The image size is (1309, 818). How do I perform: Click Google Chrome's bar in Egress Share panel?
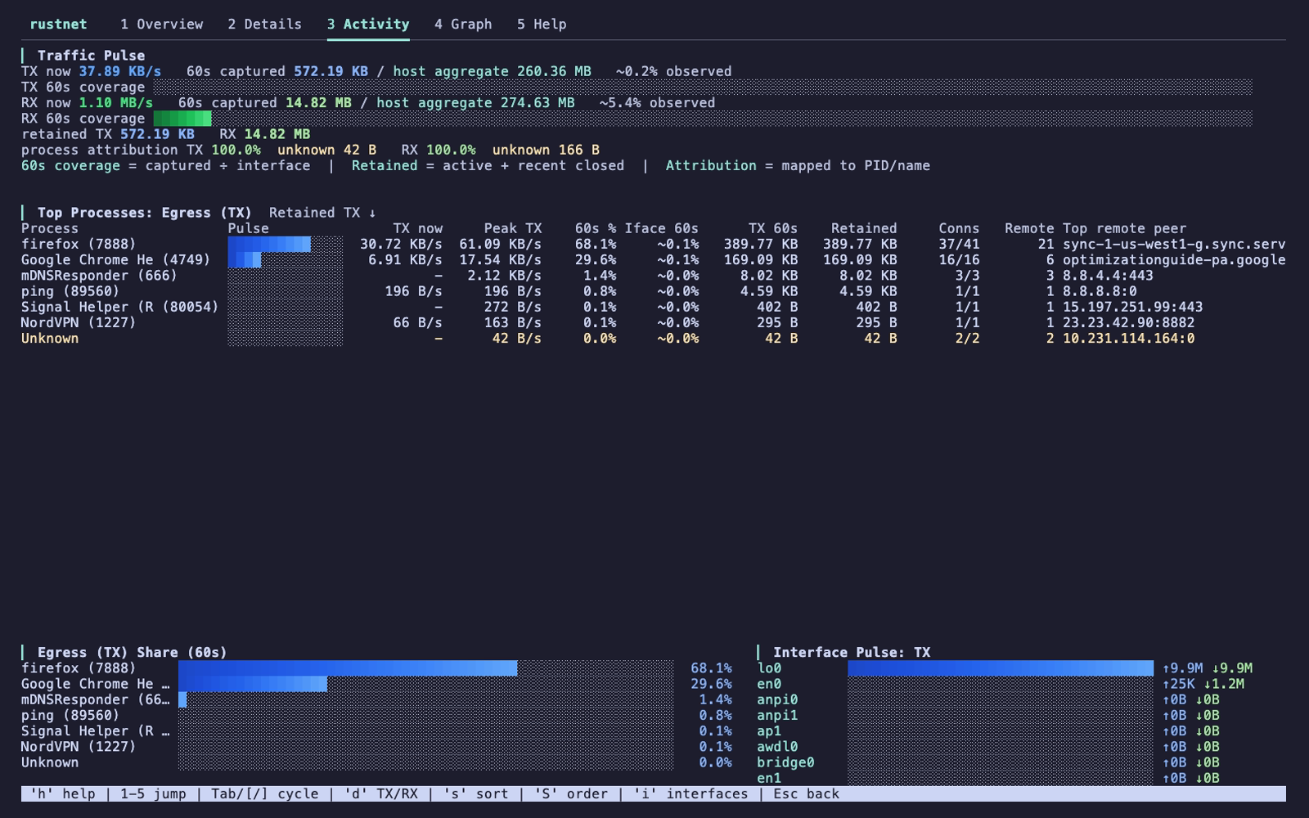[425, 684]
